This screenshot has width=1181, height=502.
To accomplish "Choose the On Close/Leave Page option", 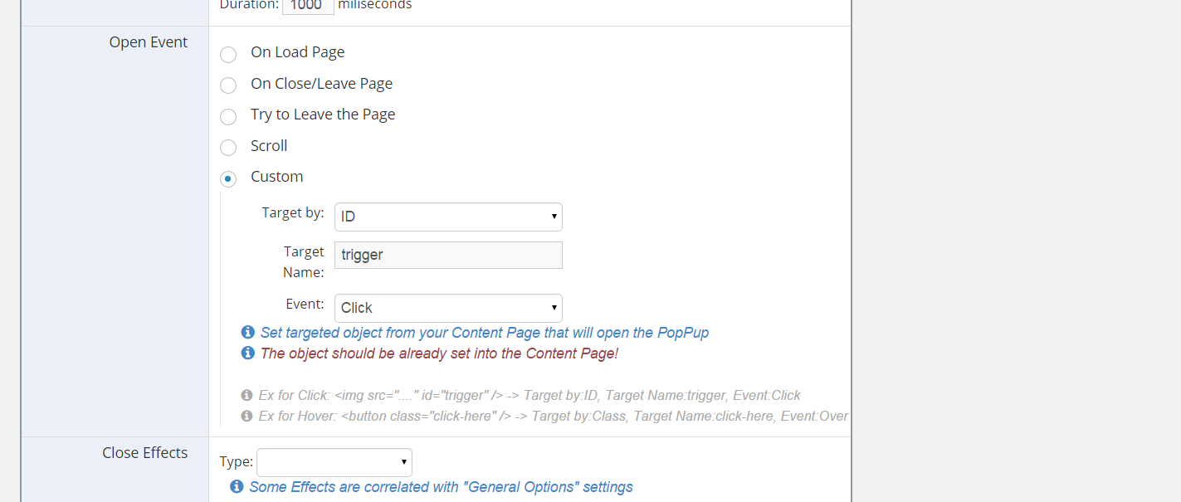I will [x=228, y=85].
